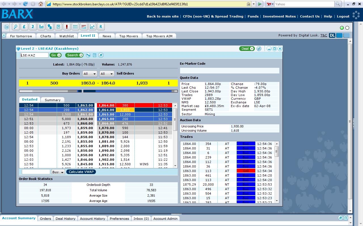Open the T&C link

coord(324,35)
